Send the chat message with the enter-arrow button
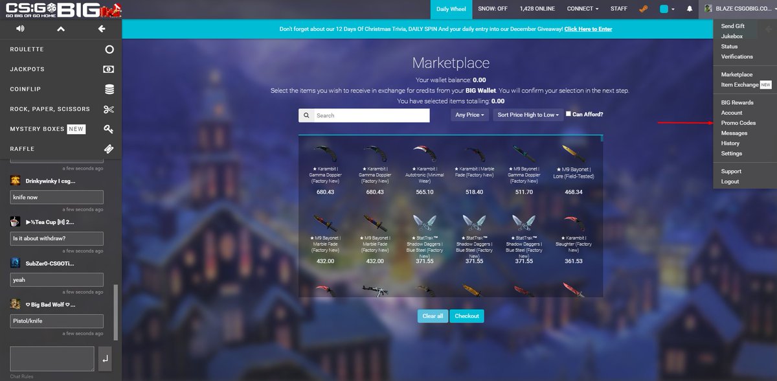This screenshot has height=381, width=777. (x=105, y=358)
